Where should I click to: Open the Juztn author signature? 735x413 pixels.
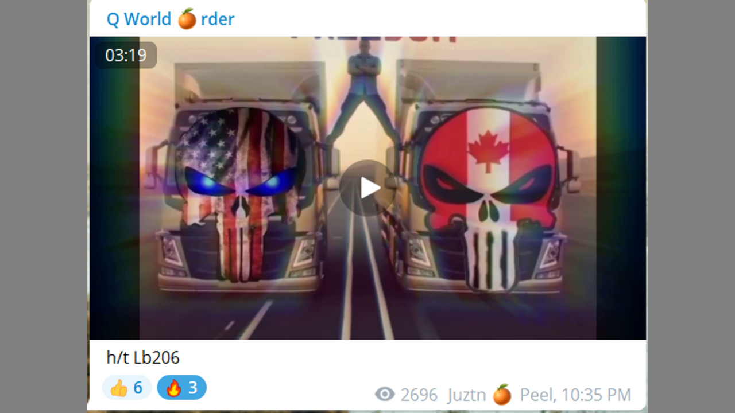click(x=467, y=395)
